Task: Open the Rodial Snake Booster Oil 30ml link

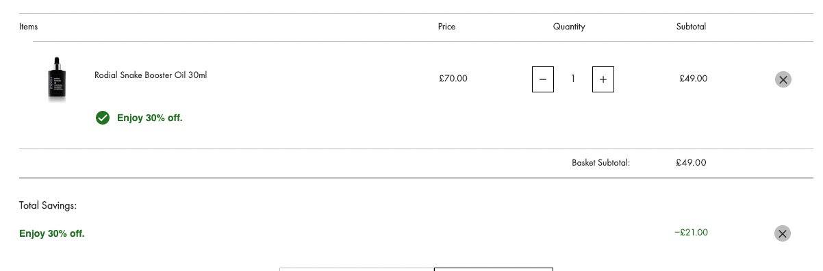Action: coord(151,75)
